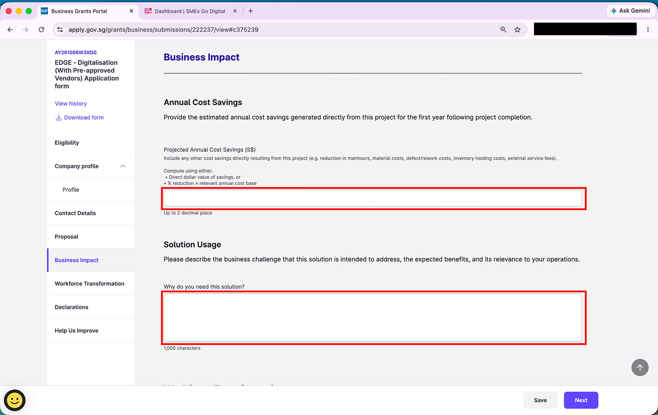Close the Business Grants Portal tab

(x=131, y=11)
